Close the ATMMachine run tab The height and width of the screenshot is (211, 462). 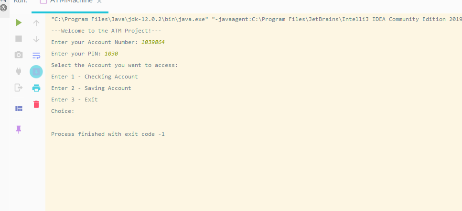tap(99, 2)
